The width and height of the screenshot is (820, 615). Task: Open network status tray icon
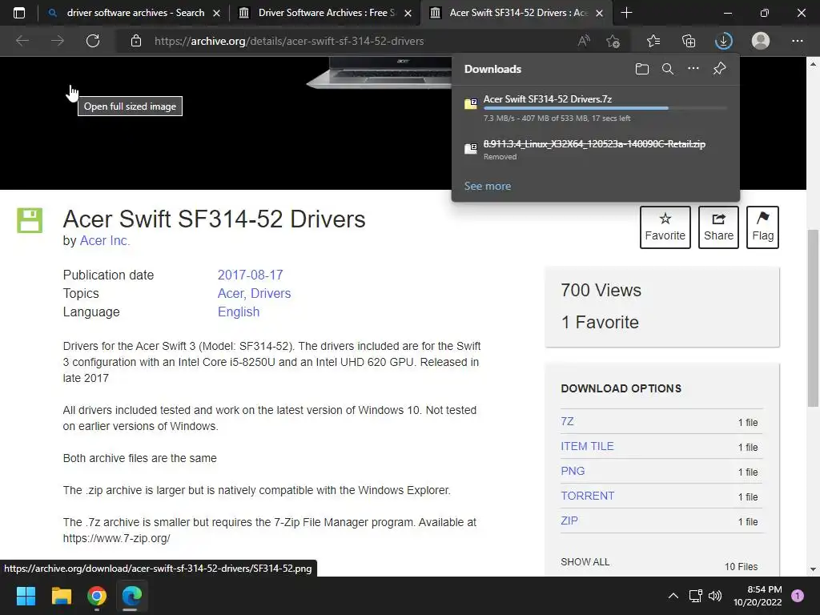point(695,596)
